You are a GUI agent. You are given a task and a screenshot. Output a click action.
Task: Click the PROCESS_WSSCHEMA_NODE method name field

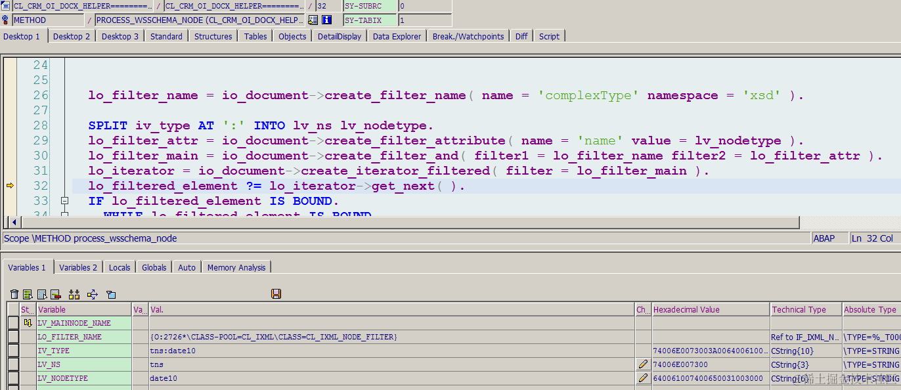(x=200, y=20)
